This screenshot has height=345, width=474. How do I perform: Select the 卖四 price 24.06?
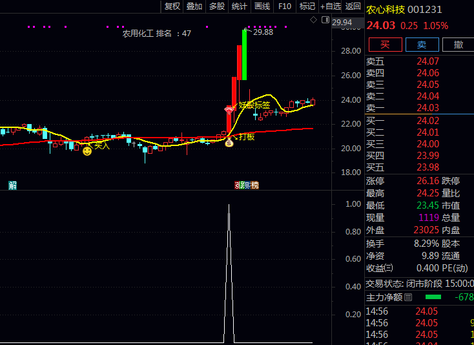[x=428, y=73]
